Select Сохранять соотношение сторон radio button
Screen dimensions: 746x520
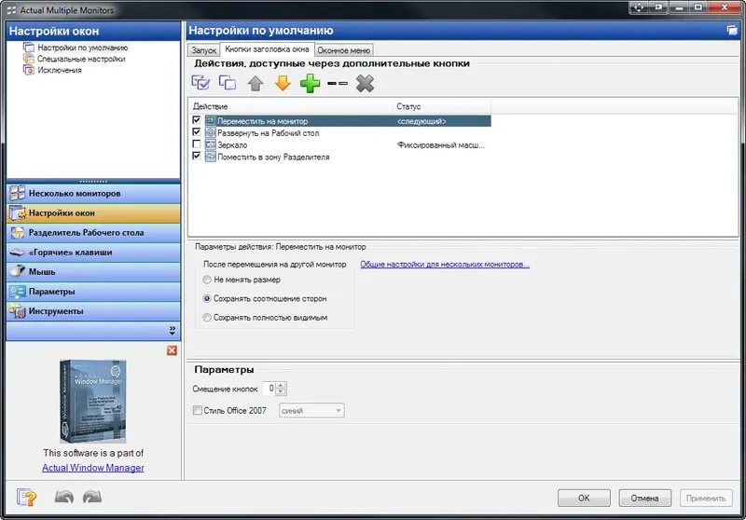coord(207,298)
